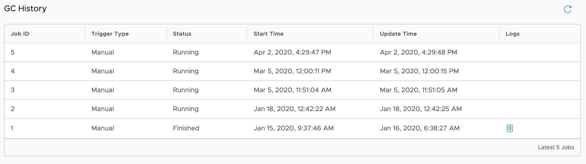Click the Start Time column header

pyautogui.click(x=268, y=34)
